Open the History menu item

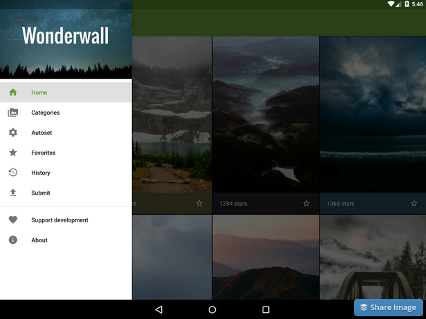point(66,173)
